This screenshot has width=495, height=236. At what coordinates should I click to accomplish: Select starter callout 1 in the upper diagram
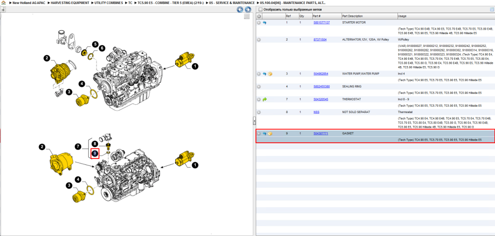(195, 66)
